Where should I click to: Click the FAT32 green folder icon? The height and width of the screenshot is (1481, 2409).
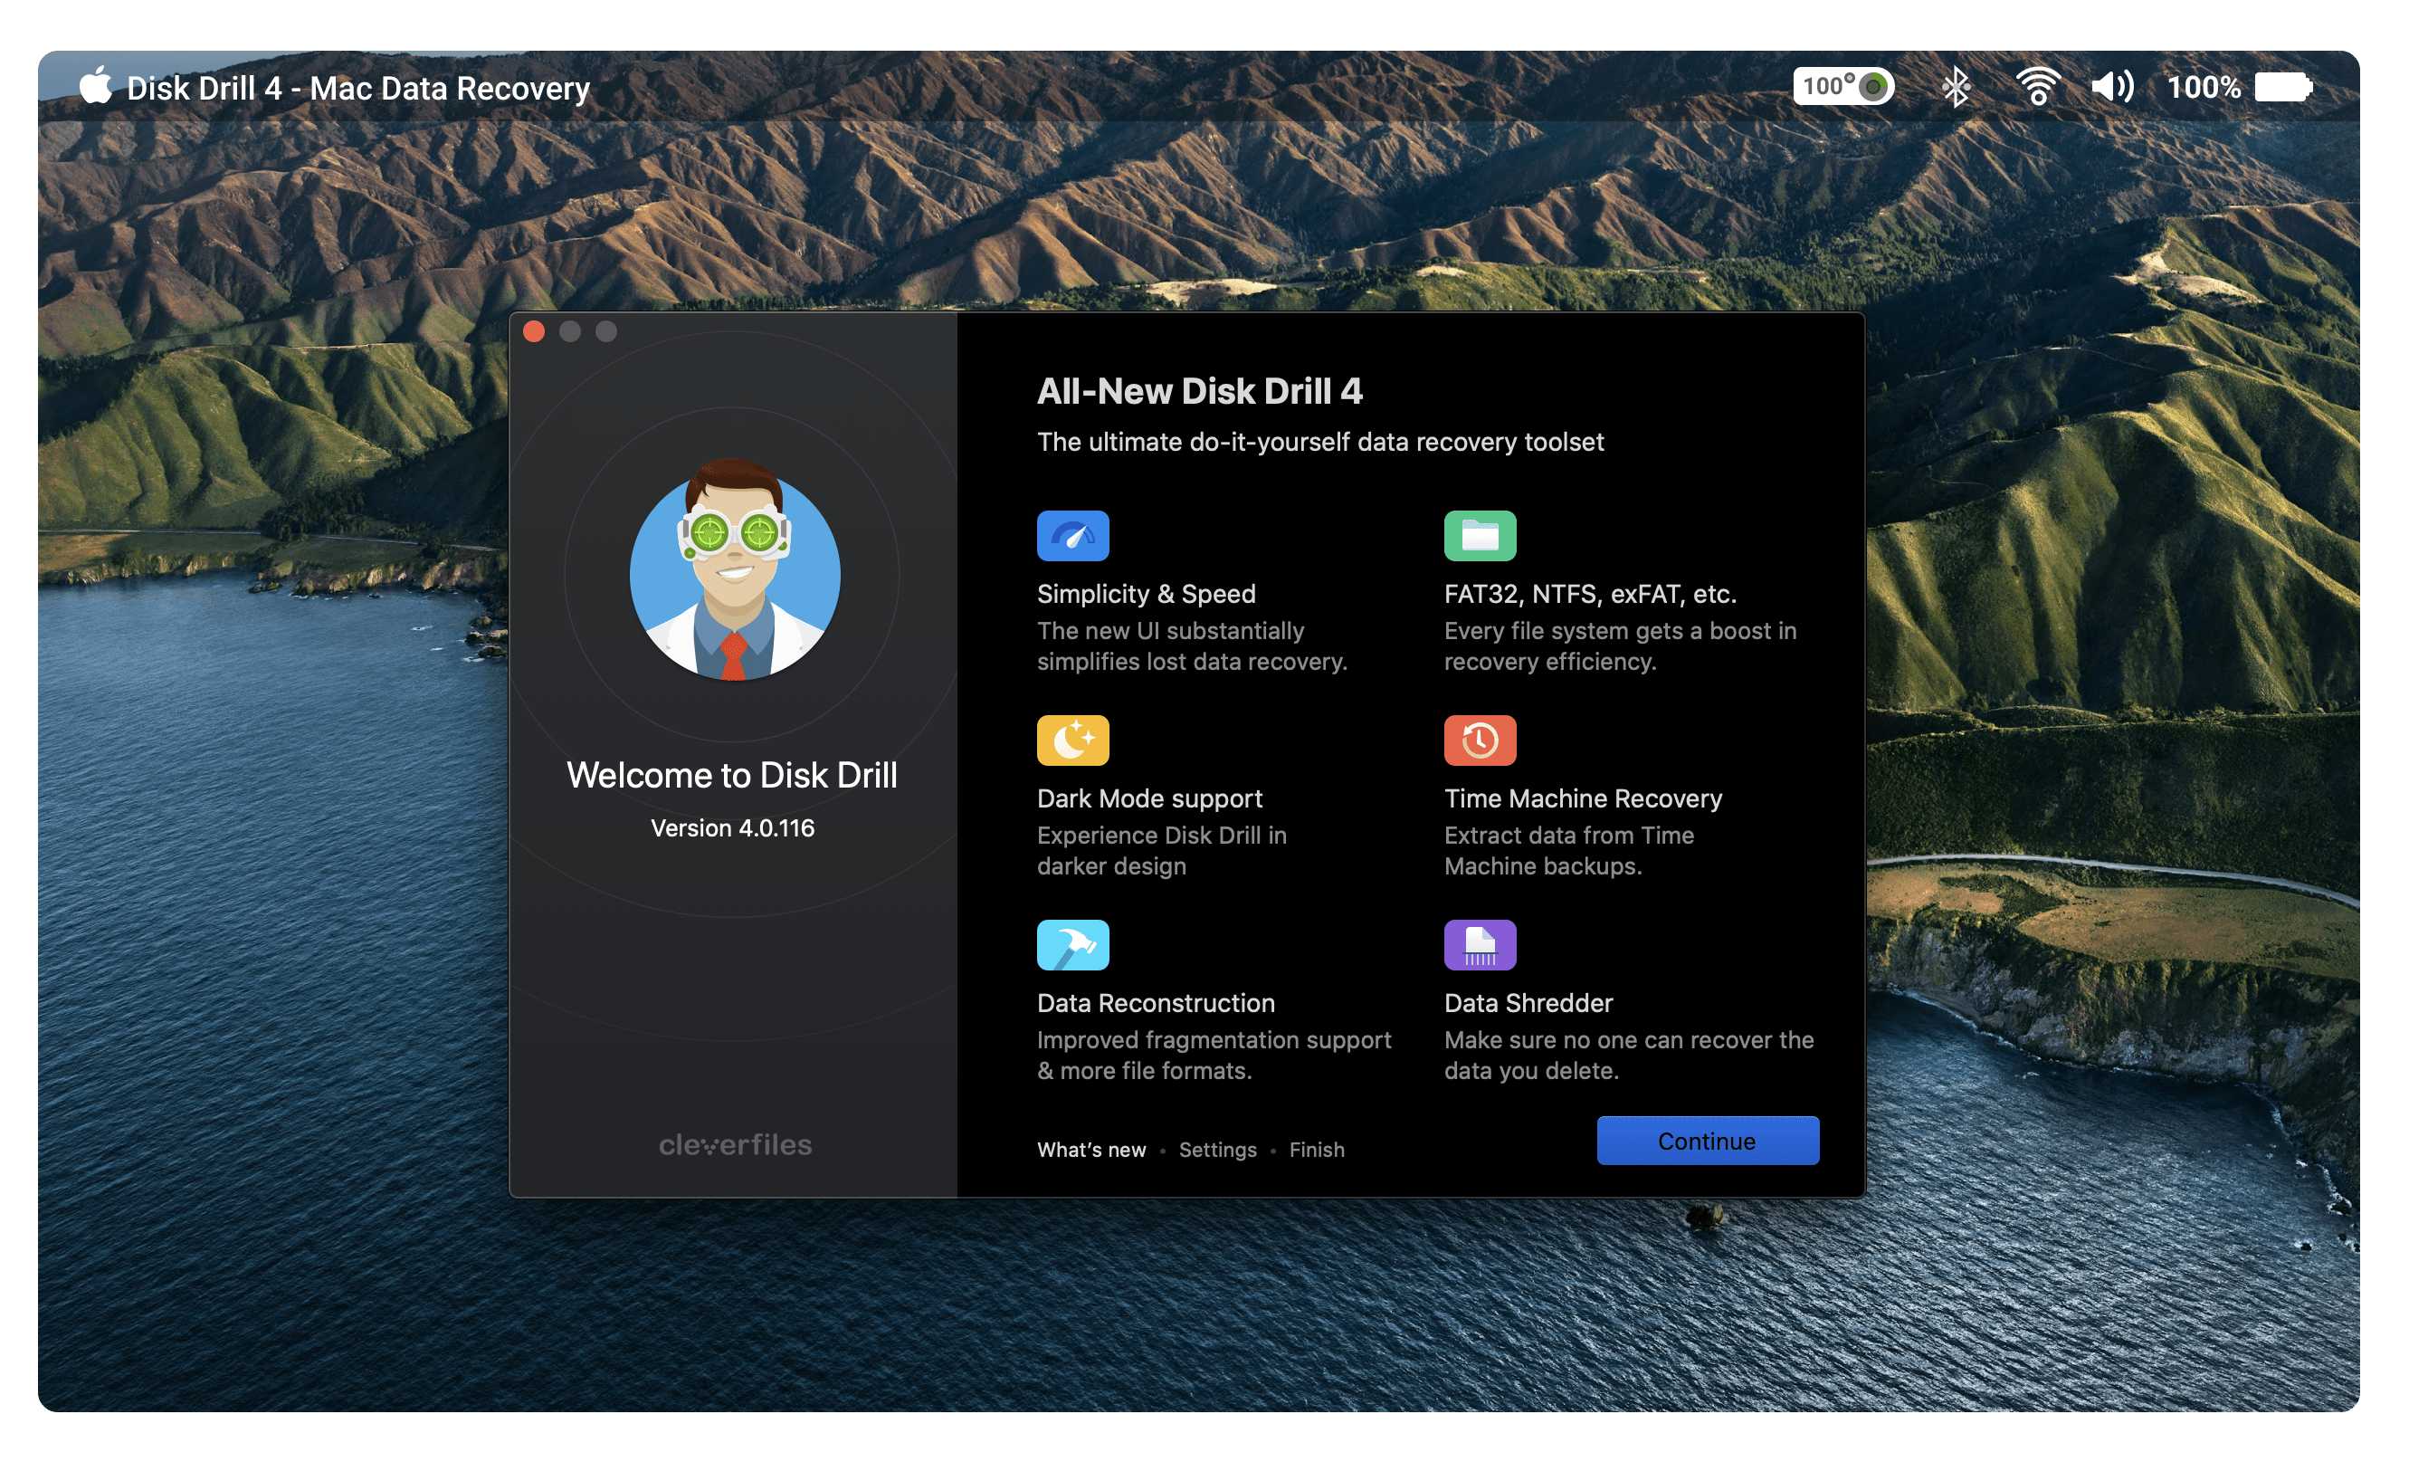[x=1480, y=535]
